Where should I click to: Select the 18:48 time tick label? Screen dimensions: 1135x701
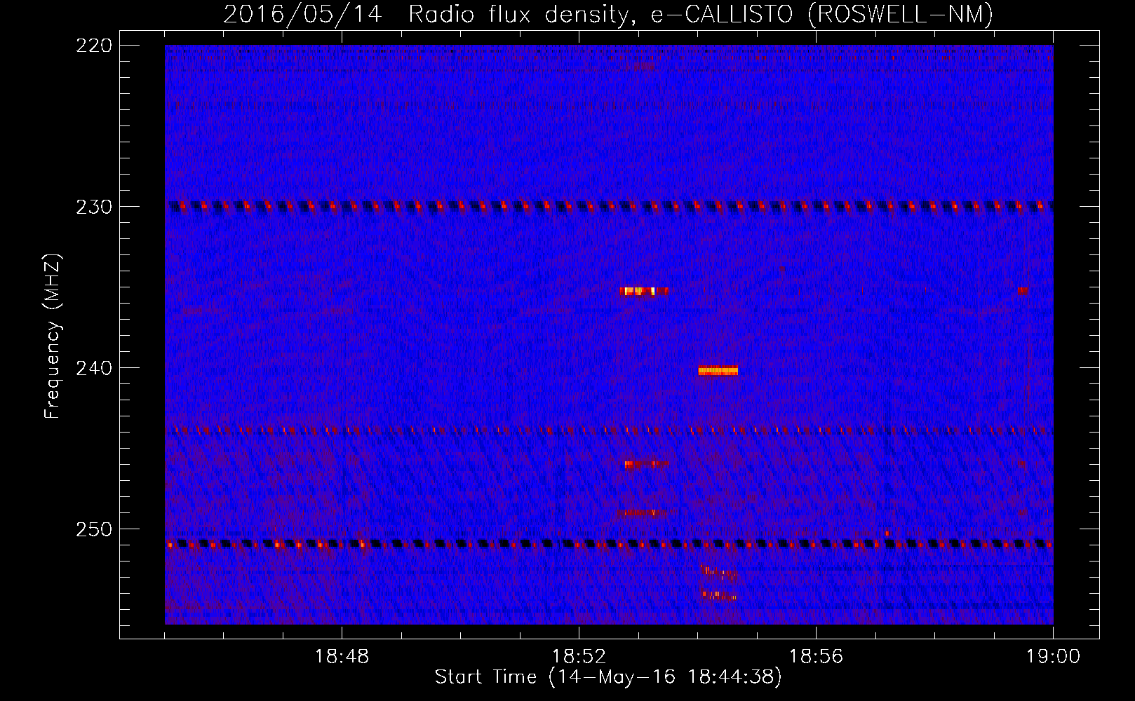342,656
